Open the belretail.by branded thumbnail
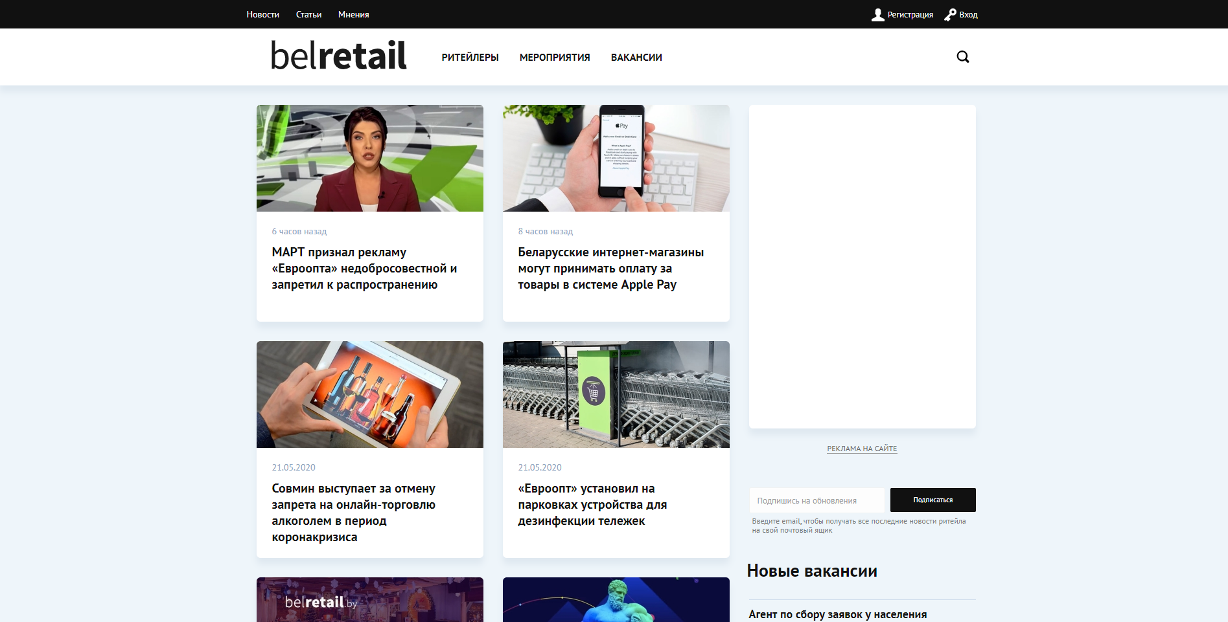The height and width of the screenshot is (622, 1228). (x=370, y=599)
